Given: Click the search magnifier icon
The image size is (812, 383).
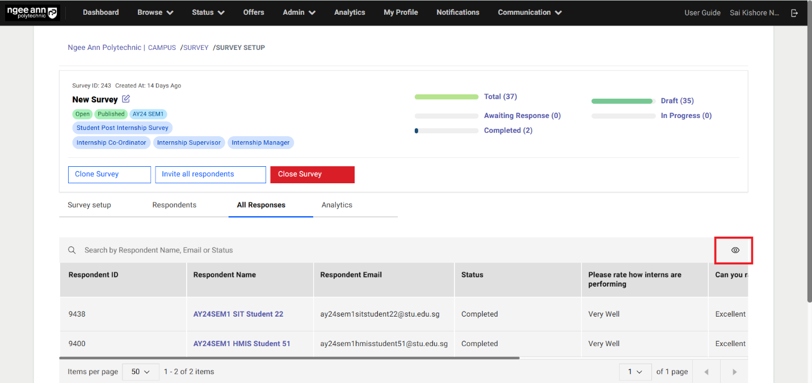Looking at the screenshot, I should pyautogui.click(x=72, y=250).
